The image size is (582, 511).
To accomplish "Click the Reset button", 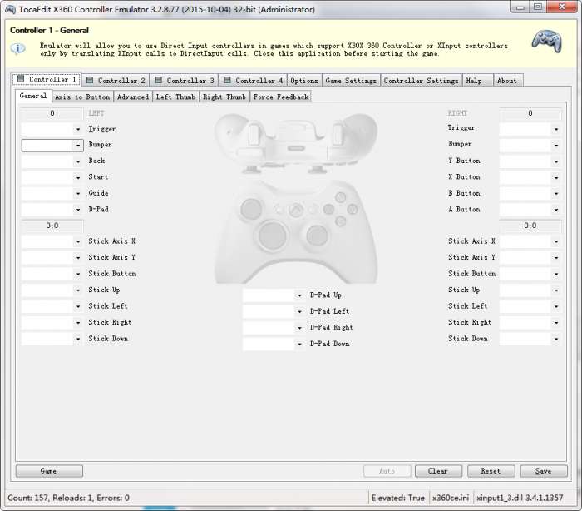I will tap(491, 471).
